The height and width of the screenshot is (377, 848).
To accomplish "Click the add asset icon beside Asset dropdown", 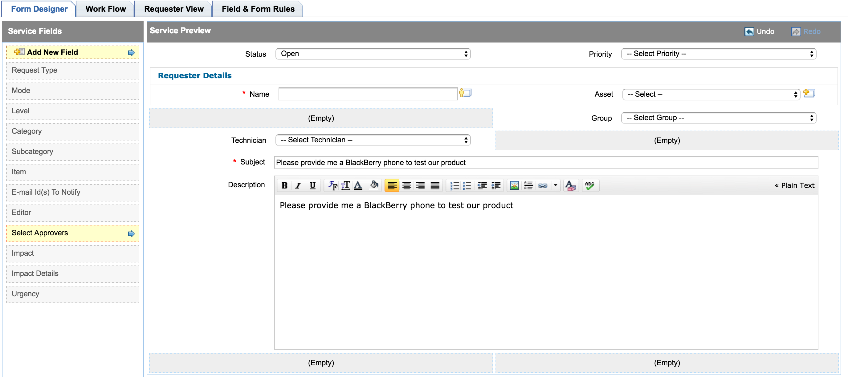I will coord(809,93).
